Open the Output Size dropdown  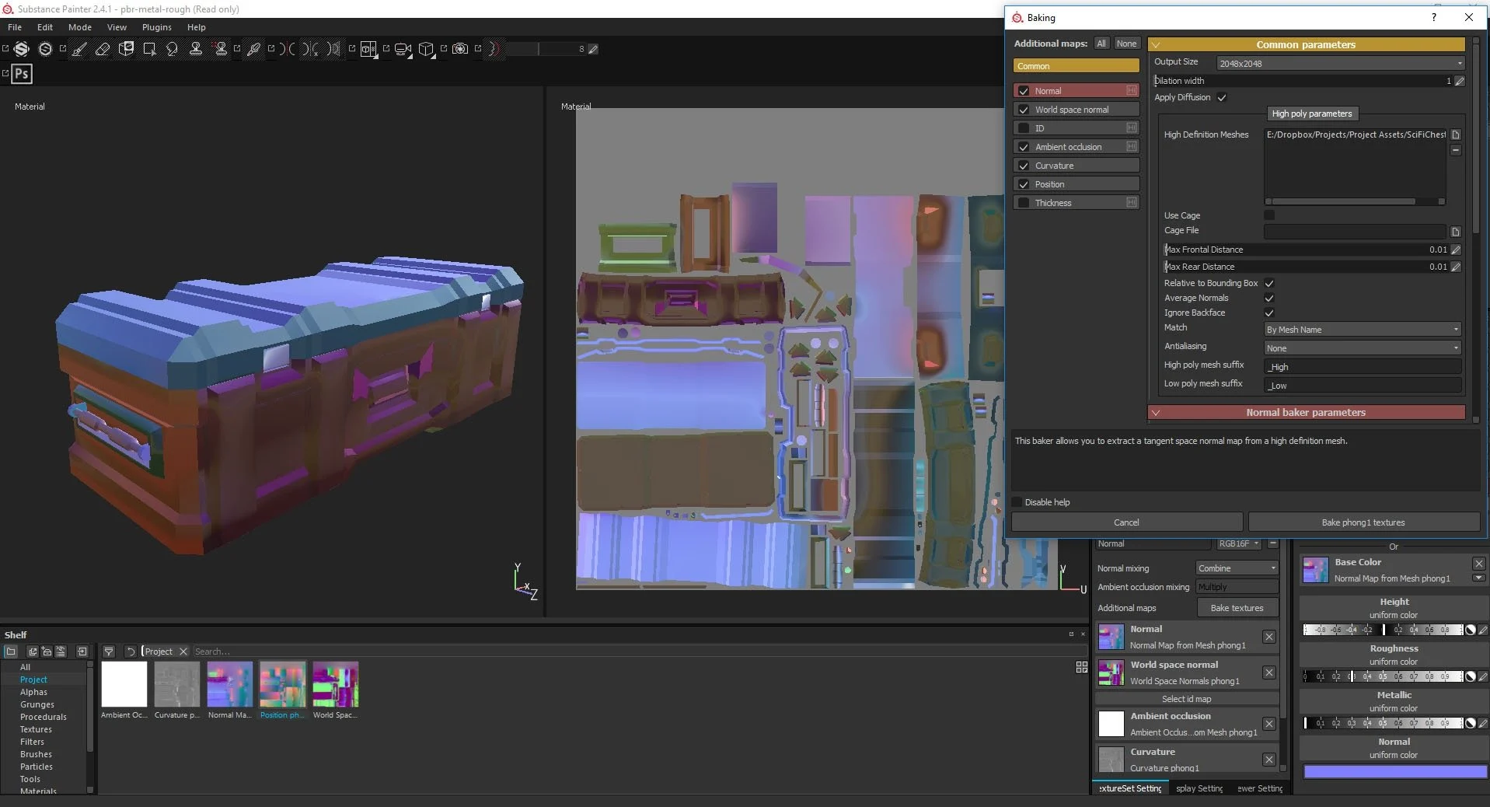(x=1340, y=63)
